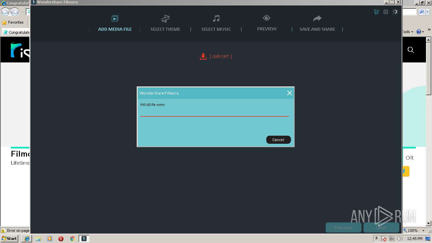Click the Action Center flag tray icon
The image size is (432, 243).
click(384, 239)
